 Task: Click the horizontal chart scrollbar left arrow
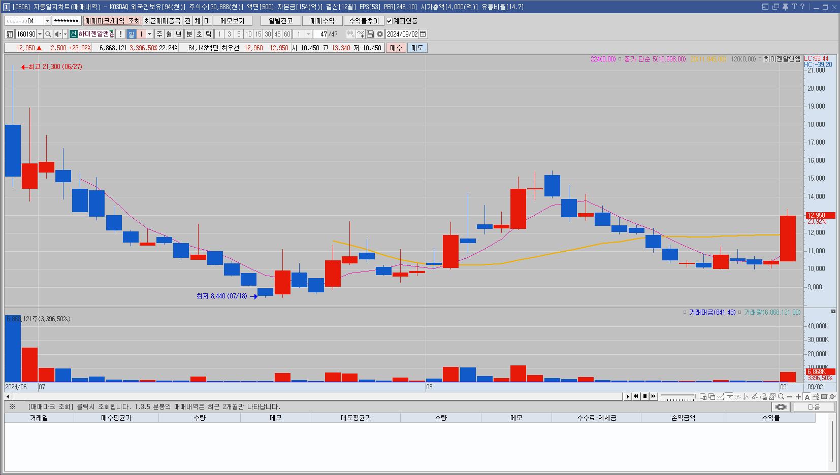point(8,396)
